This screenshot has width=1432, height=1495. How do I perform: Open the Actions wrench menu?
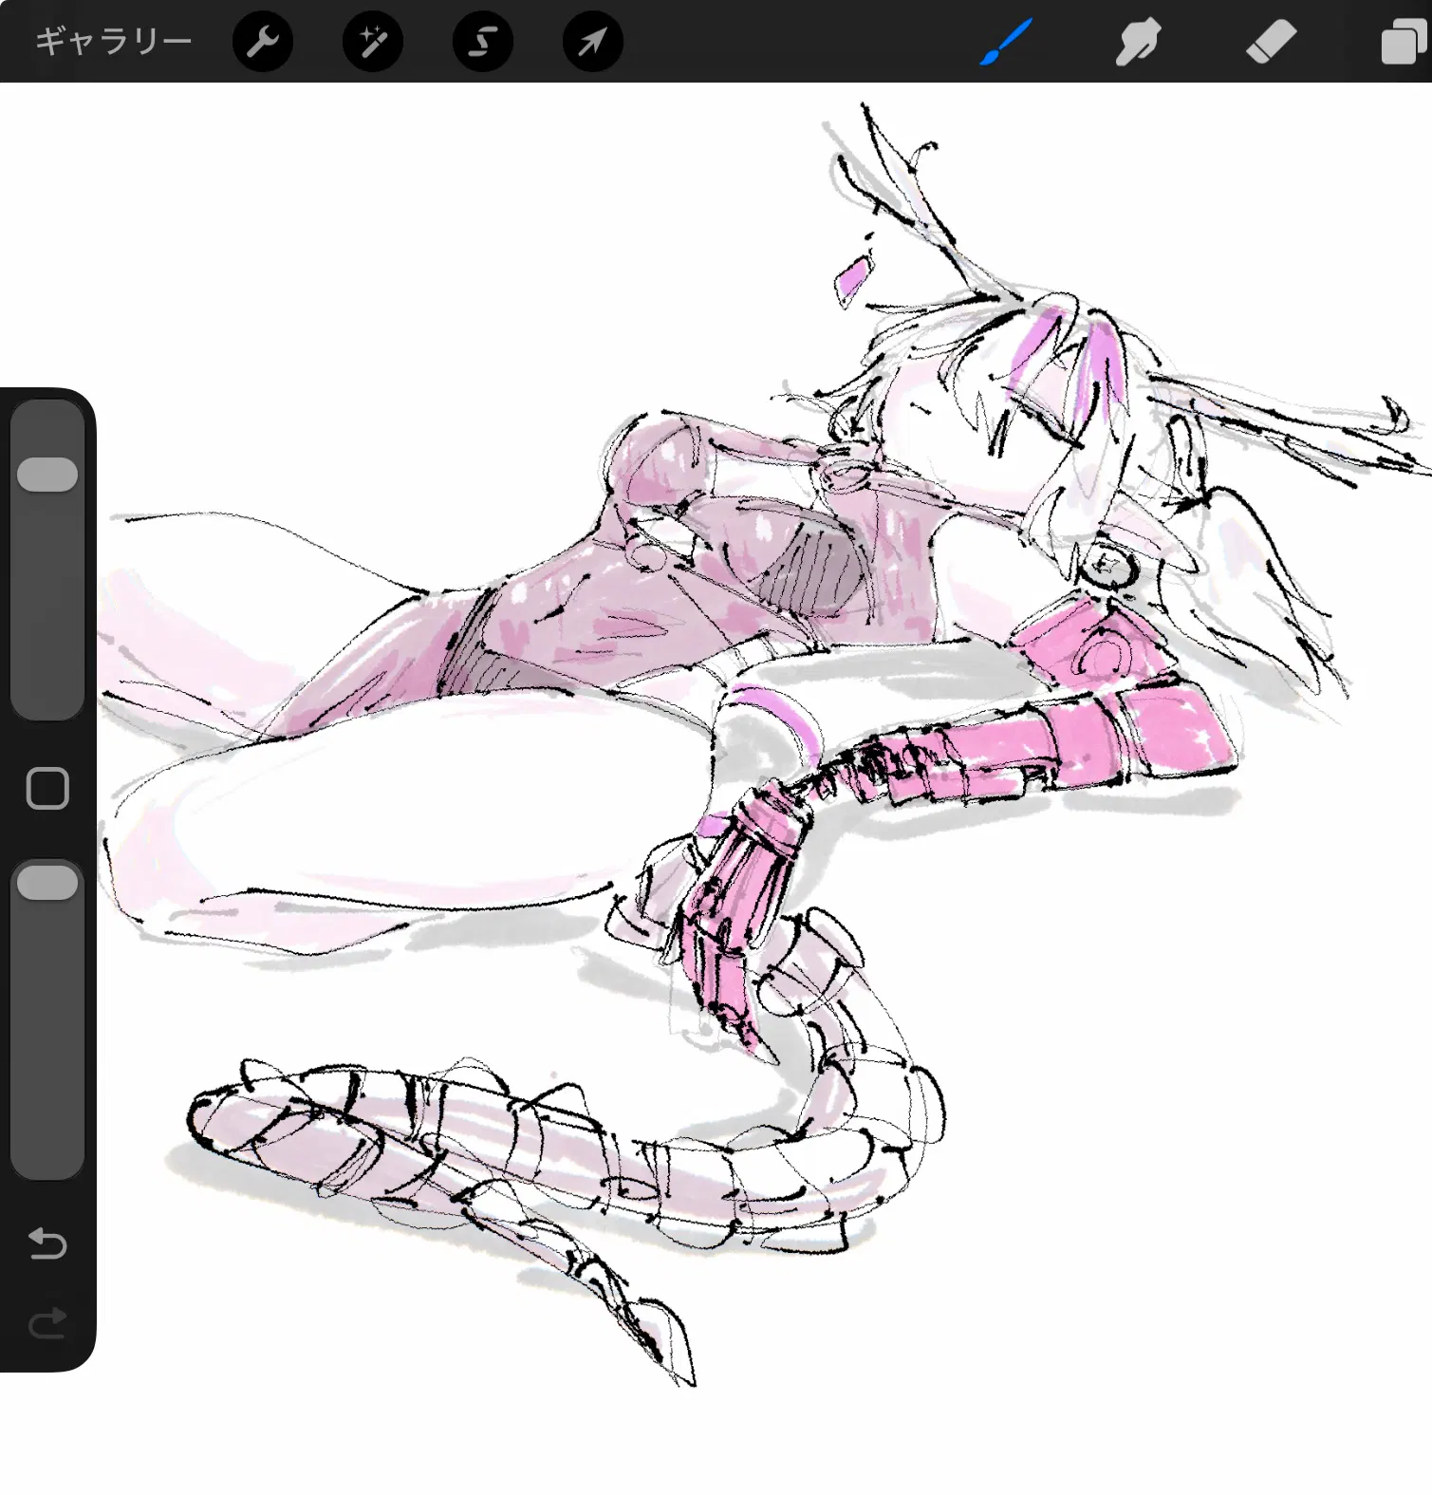pos(263,42)
